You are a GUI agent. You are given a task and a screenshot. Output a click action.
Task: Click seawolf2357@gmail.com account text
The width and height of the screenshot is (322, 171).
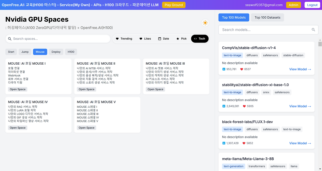click(x=264, y=5)
